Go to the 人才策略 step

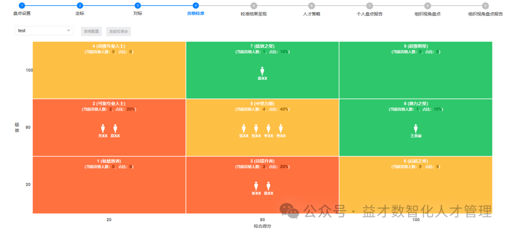click(312, 14)
